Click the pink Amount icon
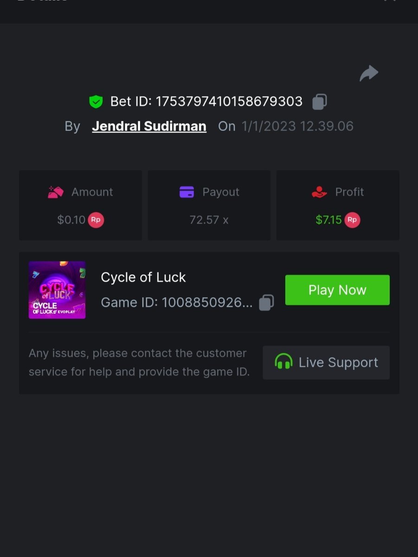The image size is (418, 557). pos(56,192)
